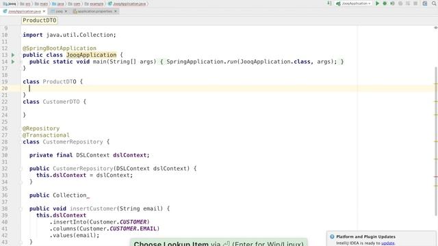Click jooq project root in breadcrumb
This screenshot has height=246, width=438.
10,3
